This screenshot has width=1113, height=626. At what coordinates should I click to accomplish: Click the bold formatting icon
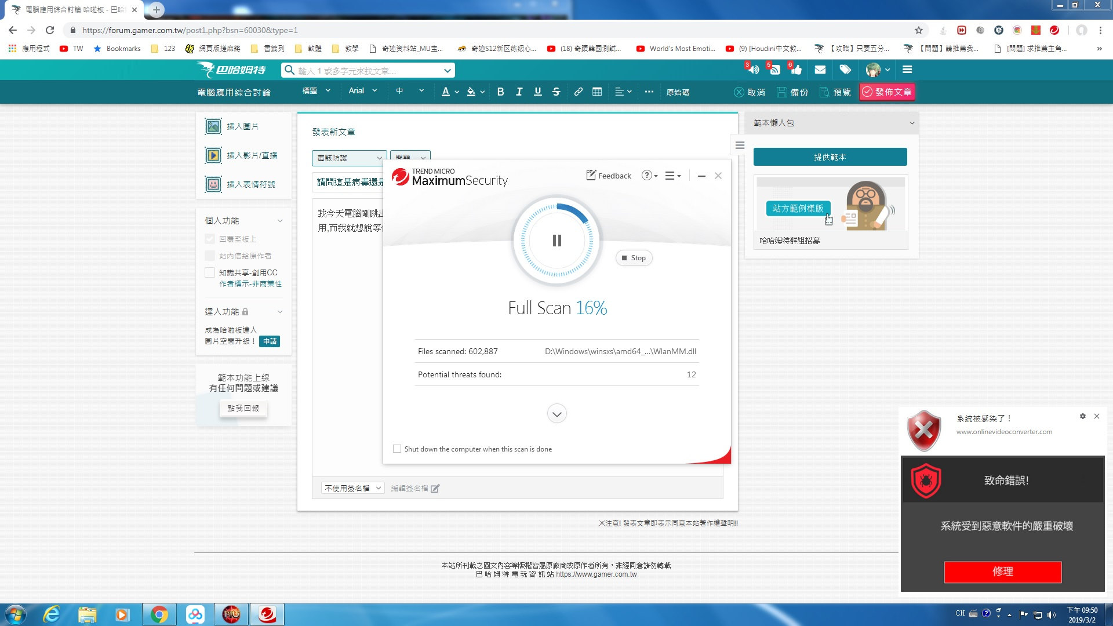point(500,92)
